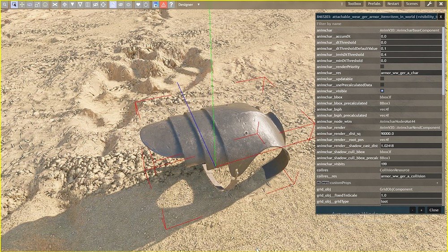Select the pointer selection tool
The width and height of the screenshot is (448, 252).
[14, 4]
